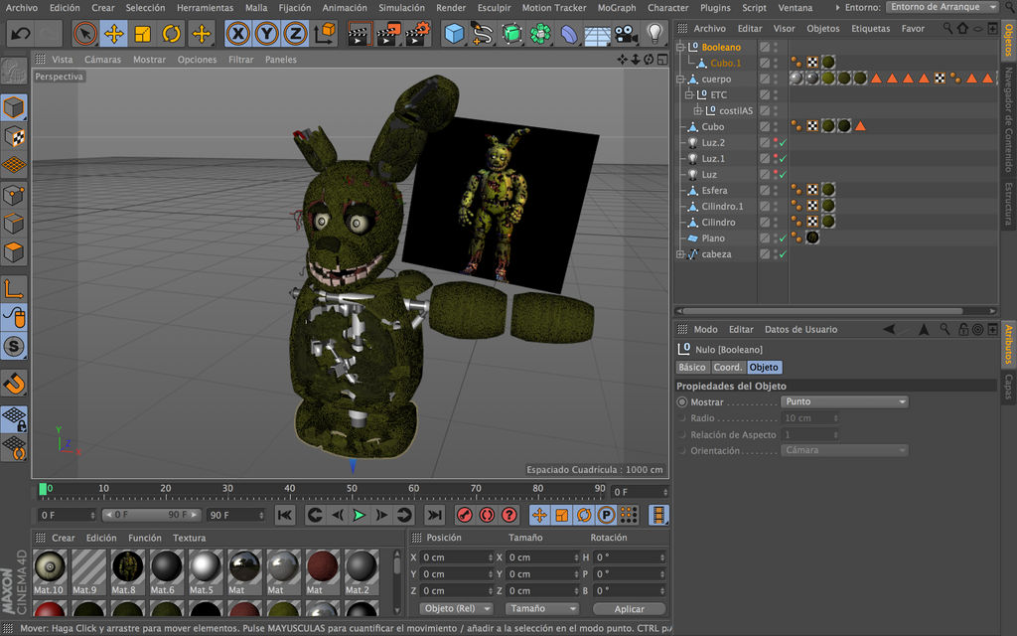This screenshot has width=1017, height=636.
Task: Select the Live Selection tool
Action: [85, 34]
